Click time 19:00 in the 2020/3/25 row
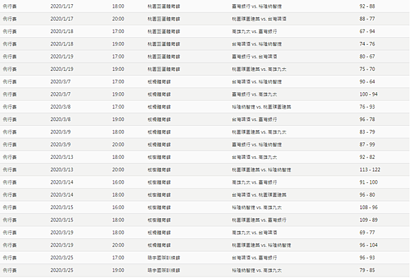Image resolution: width=413 pixels, height=278 pixels. 118,270
